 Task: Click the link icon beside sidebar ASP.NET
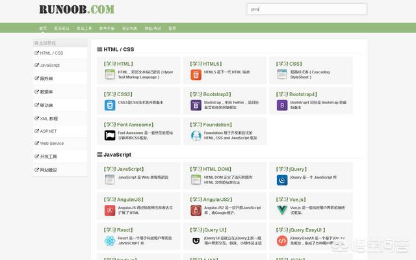coord(36,131)
